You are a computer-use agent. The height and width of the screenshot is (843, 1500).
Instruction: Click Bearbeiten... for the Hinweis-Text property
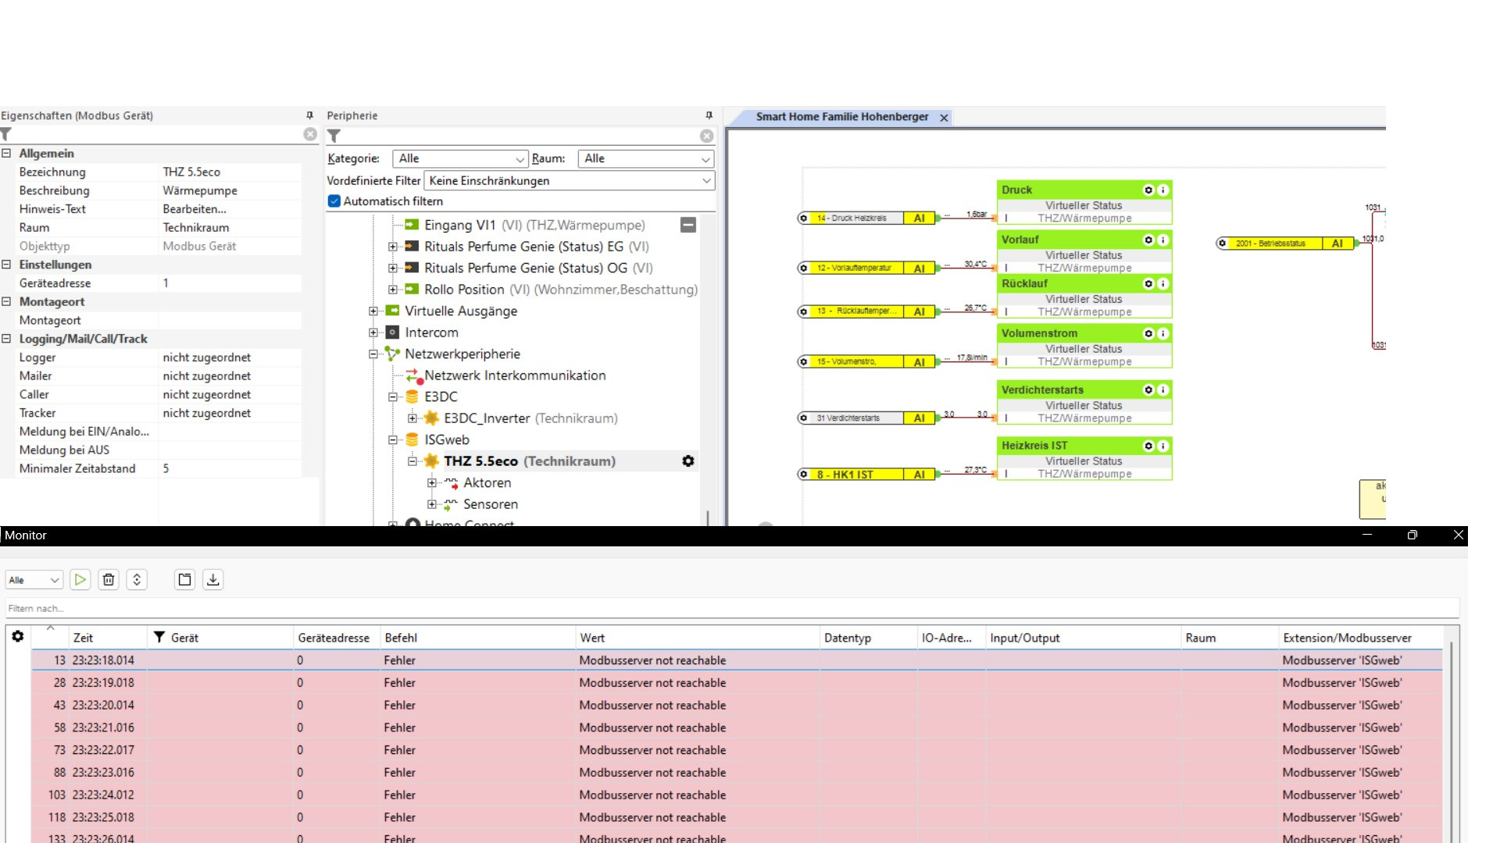point(195,209)
